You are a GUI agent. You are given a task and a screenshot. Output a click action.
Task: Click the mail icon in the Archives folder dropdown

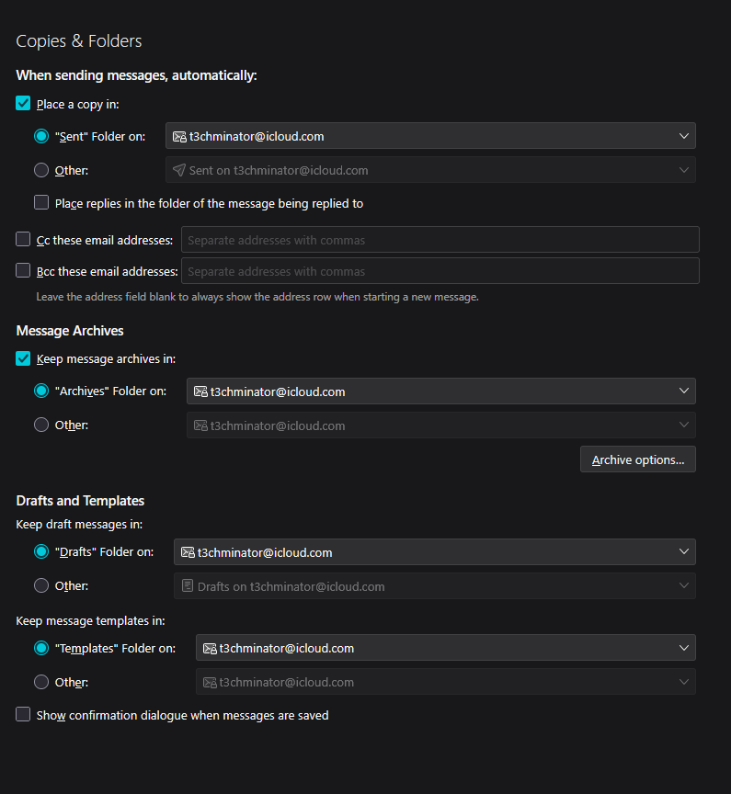200,391
